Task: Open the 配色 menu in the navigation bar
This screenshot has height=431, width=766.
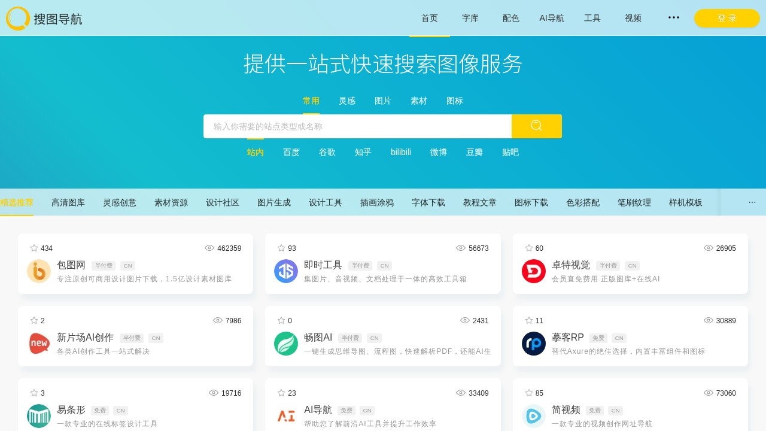Action: click(x=510, y=18)
